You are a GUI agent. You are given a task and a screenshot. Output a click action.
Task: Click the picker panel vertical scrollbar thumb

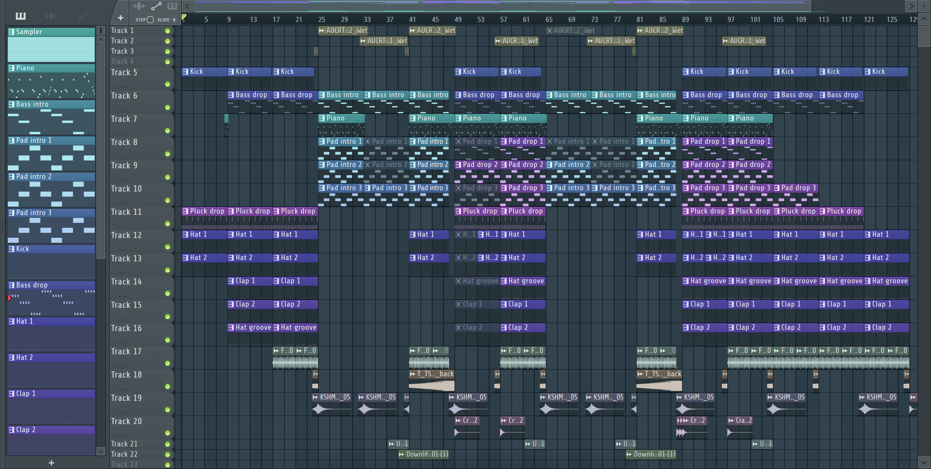tap(101, 151)
